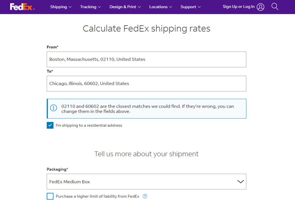Click the closest-matches alert banner
The image size is (295, 203).
146,108
